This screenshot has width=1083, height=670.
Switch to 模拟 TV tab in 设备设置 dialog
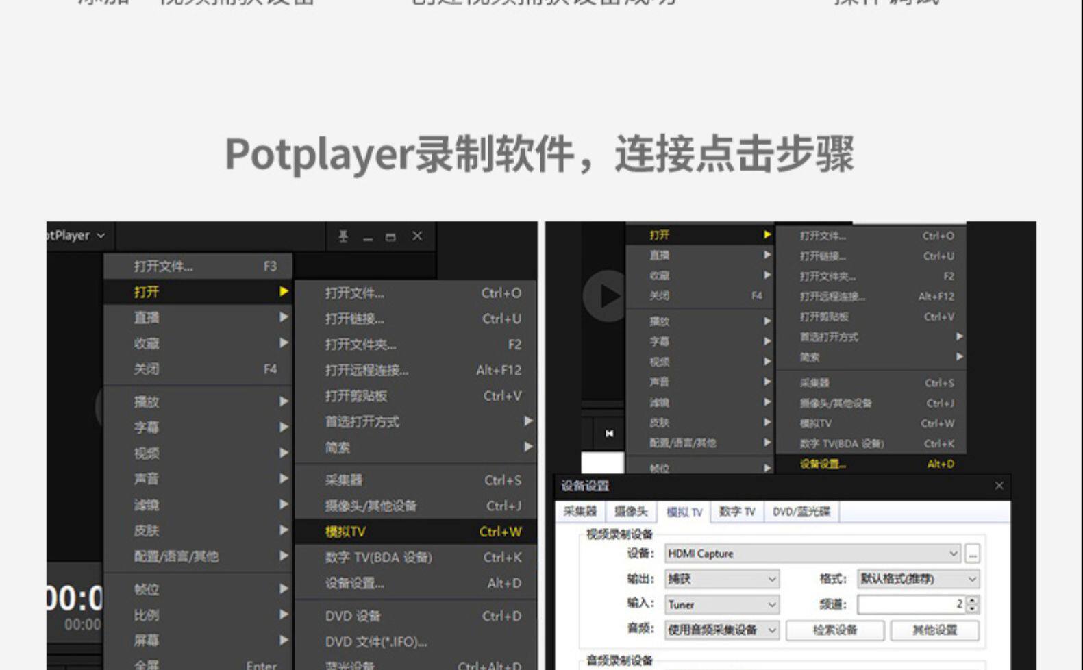(684, 511)
